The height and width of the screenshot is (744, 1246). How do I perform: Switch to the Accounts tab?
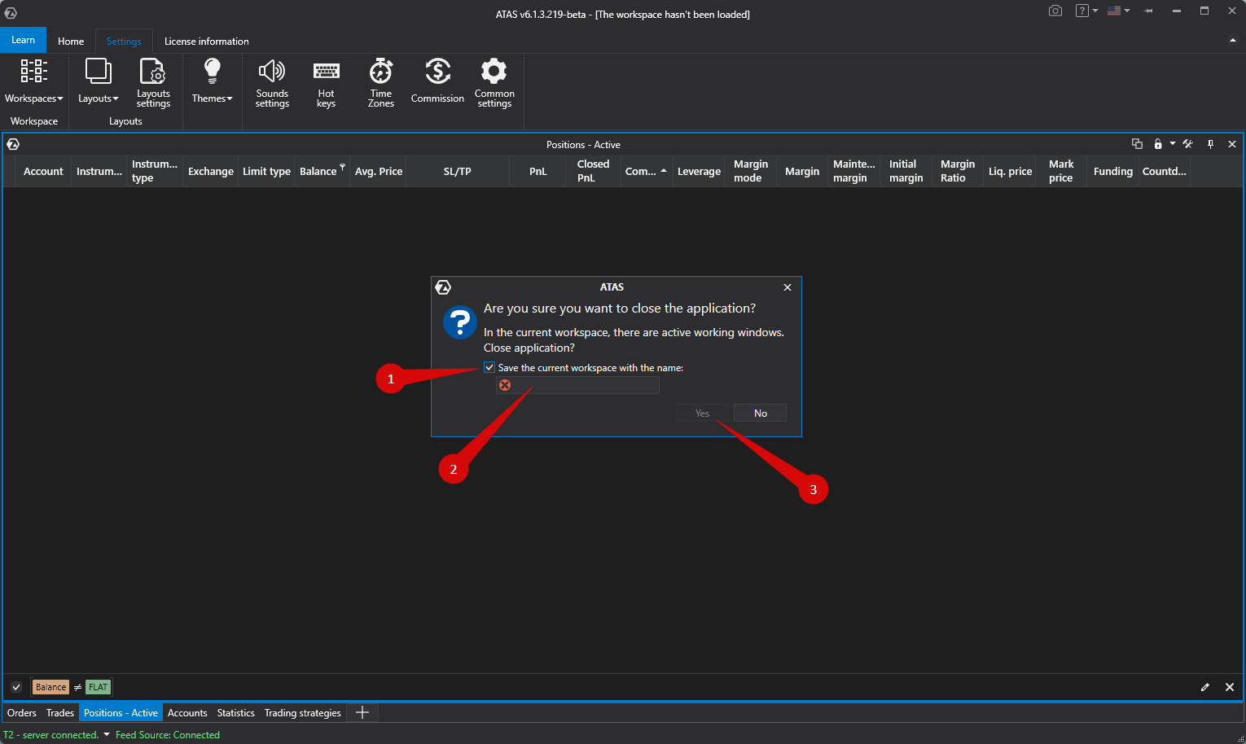click(187, 712)
